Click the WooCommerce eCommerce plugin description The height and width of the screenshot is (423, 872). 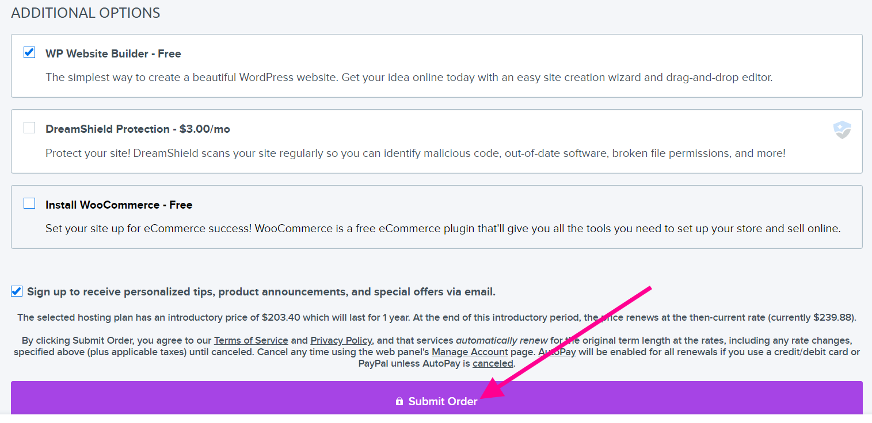[443, 229]
